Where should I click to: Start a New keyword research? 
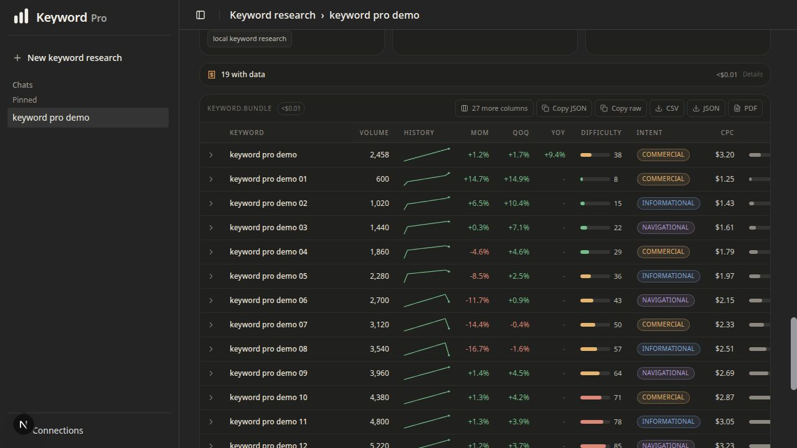click(x=75, y=58)
